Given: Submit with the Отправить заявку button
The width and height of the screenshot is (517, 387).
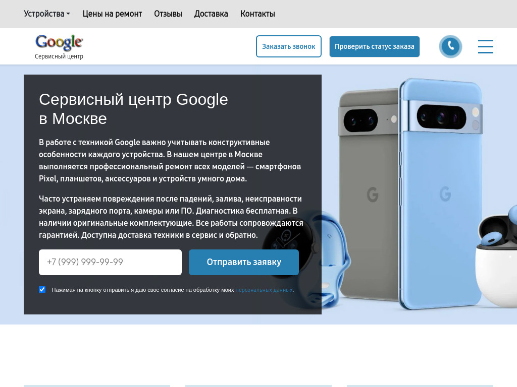Looking at the screenshot, I should 244,262.
